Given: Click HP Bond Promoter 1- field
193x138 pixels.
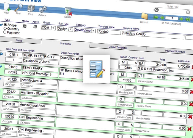Looking at the screenshot, I should pos(40,74).
